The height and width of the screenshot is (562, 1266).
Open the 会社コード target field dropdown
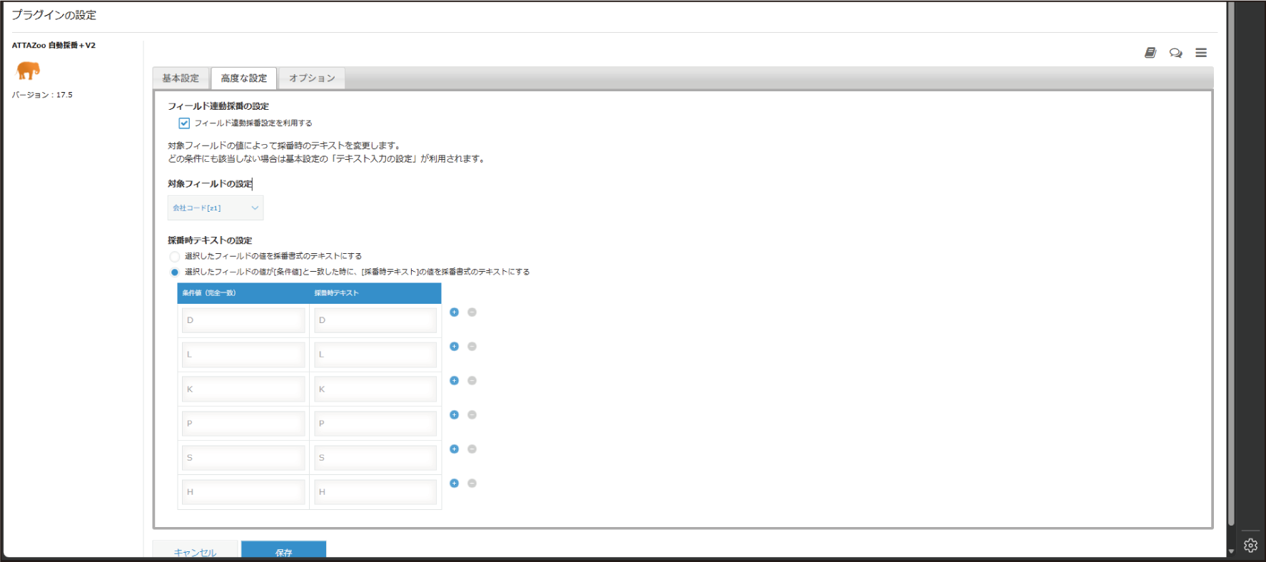tap(216, 208)
